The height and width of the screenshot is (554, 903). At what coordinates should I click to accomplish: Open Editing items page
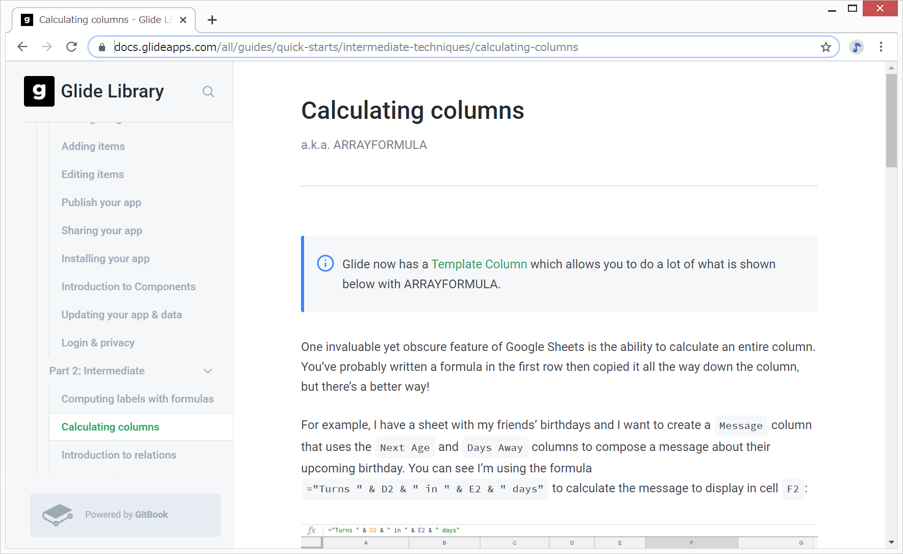93,174
